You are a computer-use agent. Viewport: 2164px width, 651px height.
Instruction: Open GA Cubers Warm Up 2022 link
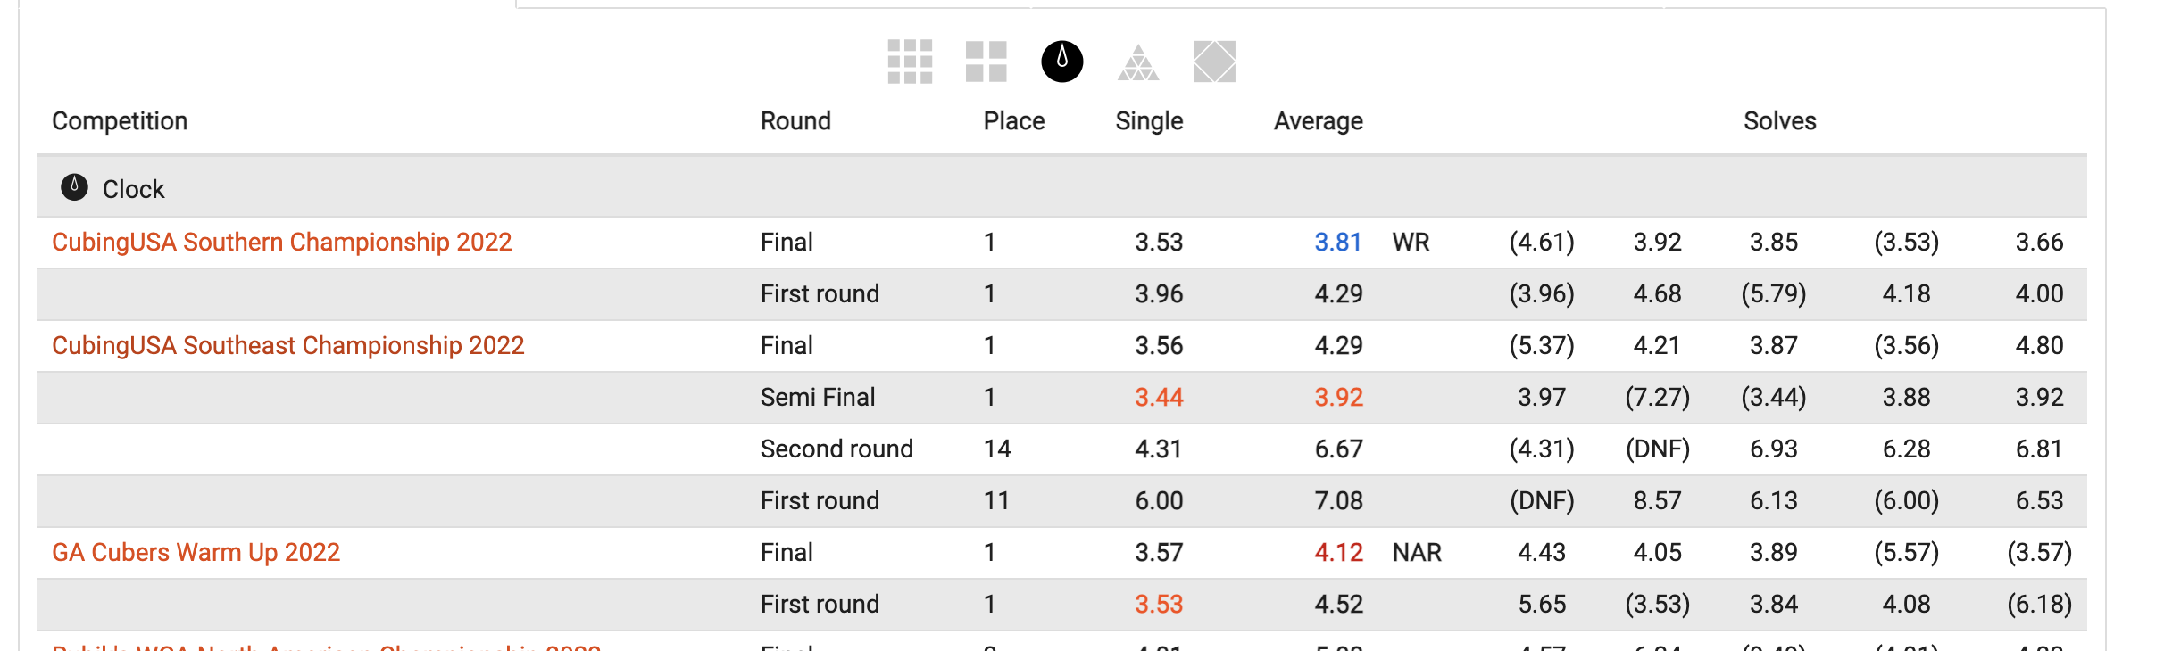tap(196, 552)
